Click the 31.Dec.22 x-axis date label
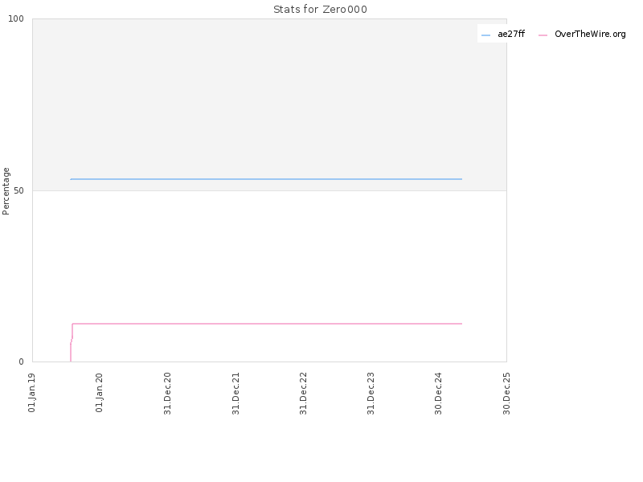 pyautogui.click(x=303, y=394)
